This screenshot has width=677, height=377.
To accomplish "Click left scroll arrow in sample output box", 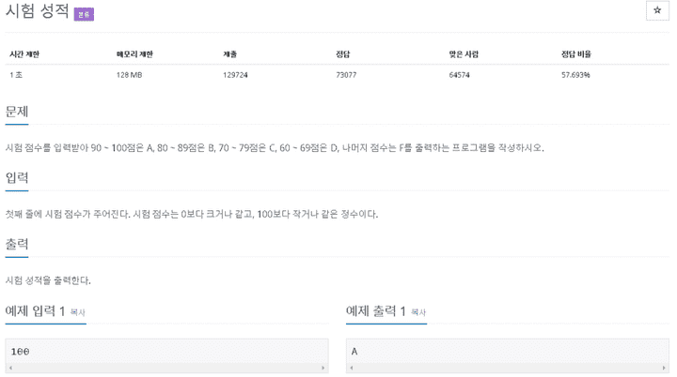I will (352, 368).
